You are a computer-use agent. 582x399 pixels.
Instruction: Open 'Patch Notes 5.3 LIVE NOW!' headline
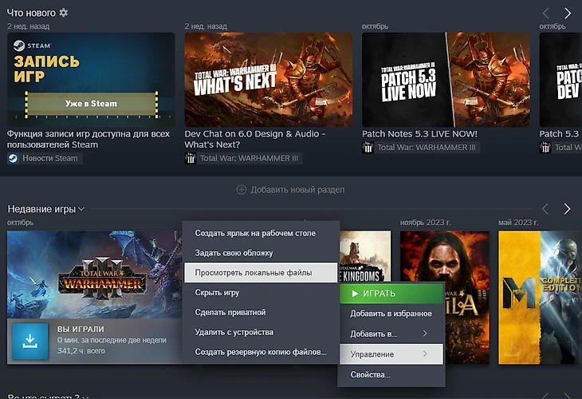(420, 134)
